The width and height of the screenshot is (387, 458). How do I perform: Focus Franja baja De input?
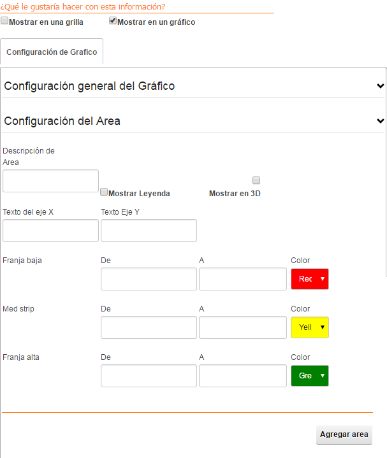point(149,279)
